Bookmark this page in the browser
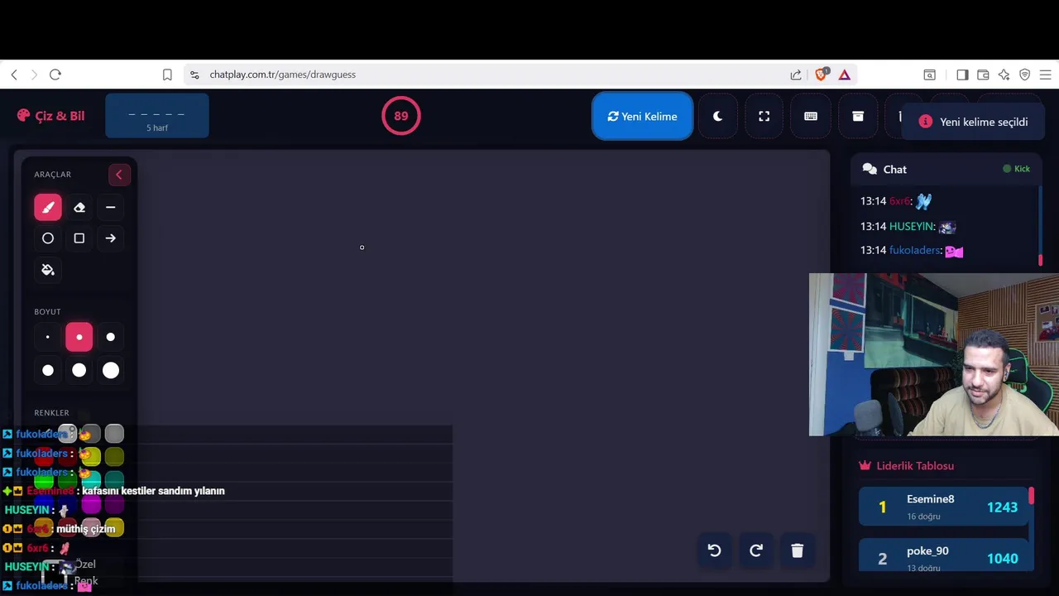 (167, 74)
